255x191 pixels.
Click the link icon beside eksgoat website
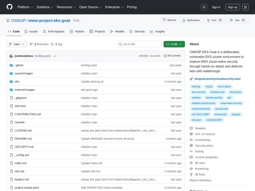pos(191,79)
